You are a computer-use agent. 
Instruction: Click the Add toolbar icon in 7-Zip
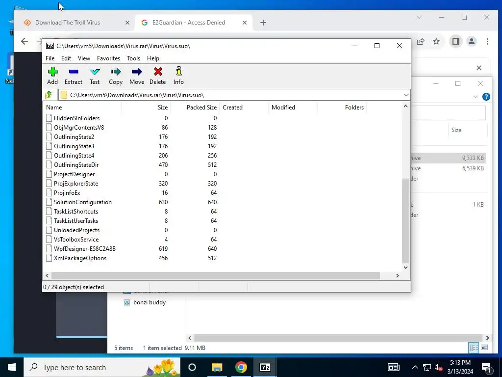(x=52, y=72)
